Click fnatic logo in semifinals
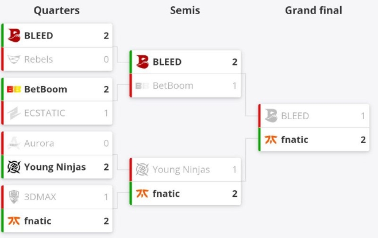 point(142,194)
